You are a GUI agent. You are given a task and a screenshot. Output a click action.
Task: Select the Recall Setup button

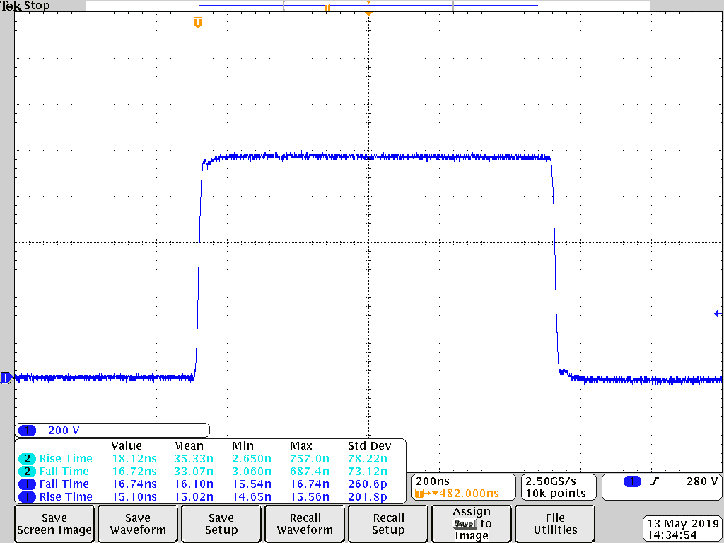point(388,524)
